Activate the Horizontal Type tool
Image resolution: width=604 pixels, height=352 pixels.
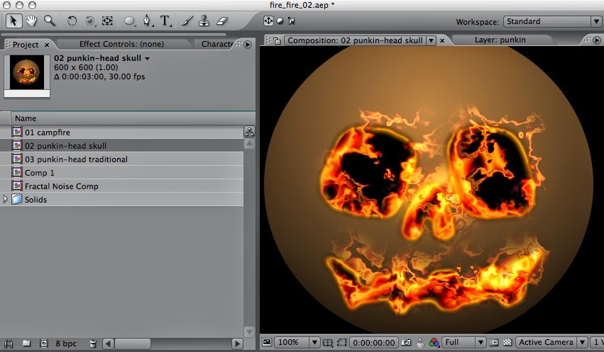point(165,21)
